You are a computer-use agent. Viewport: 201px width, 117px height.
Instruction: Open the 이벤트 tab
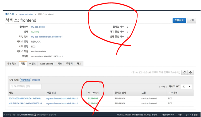click(x=32, y=64)
